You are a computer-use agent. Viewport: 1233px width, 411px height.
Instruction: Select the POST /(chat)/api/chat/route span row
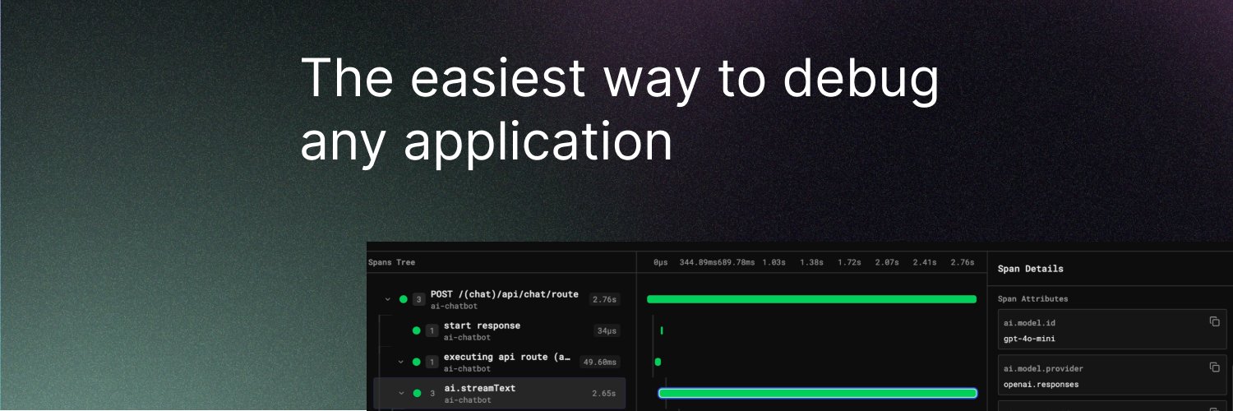(x=500, y=299)
